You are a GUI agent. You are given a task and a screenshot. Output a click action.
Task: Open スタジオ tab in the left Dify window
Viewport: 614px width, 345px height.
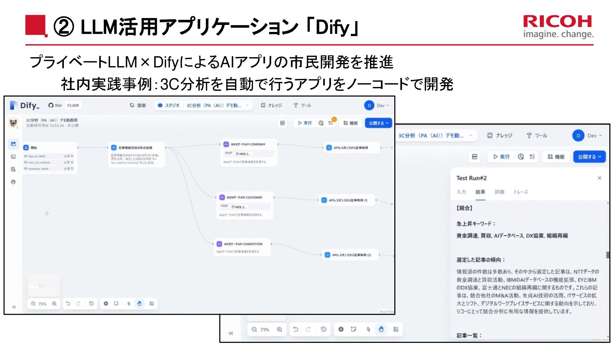click(169, 105)
